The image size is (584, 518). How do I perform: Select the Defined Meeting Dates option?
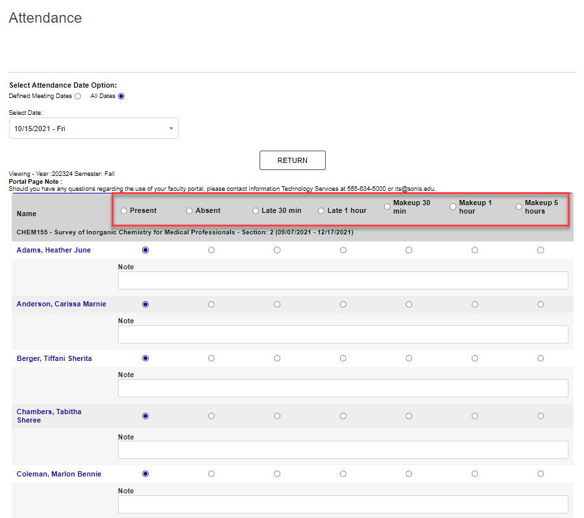pos(78,95)
